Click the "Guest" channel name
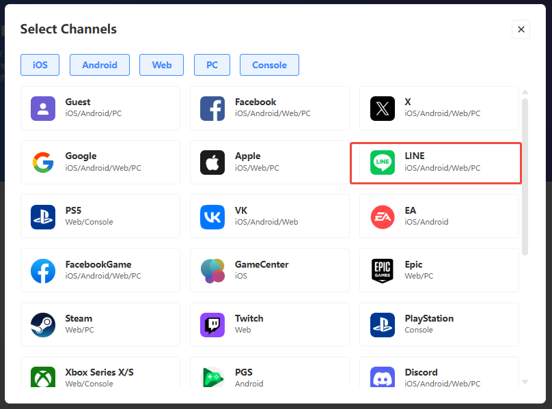Viewport: 552px width, 409px height. pos(78,102)
